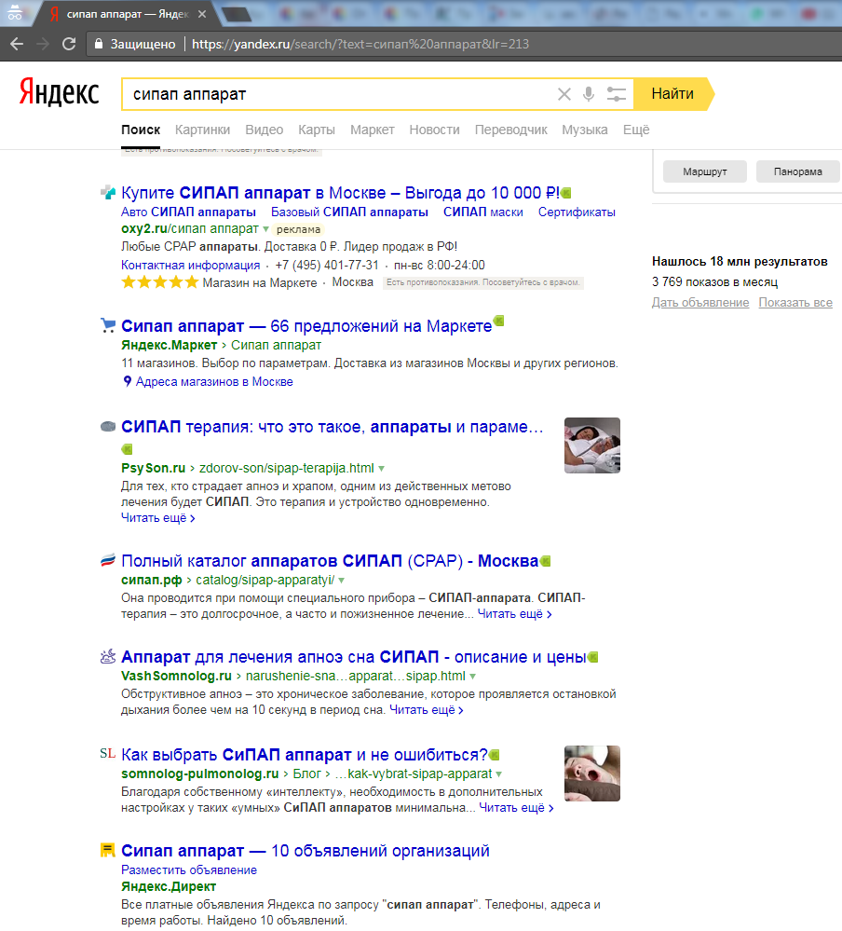Image resolution: width=842 pixels, height=931 pixels.
Task: Open СИПАП терапия: что это такое result
Action: click(x=333, y=427)
